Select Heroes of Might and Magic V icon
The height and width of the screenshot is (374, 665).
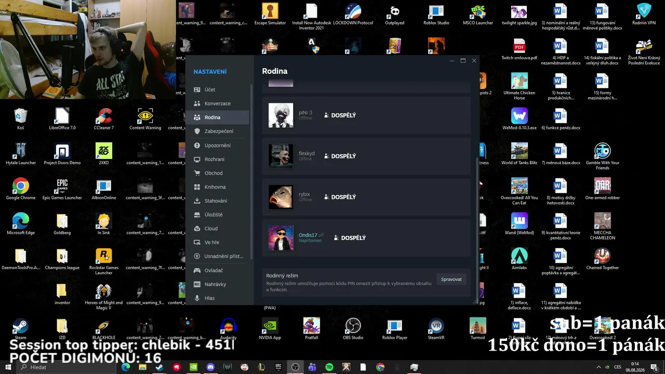(x=104, y=297)
